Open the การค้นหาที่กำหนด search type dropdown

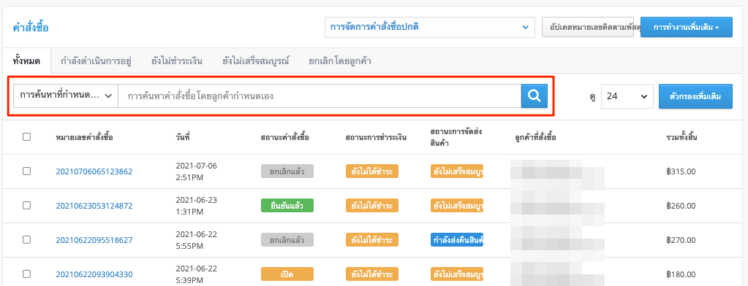pos(66,96)
